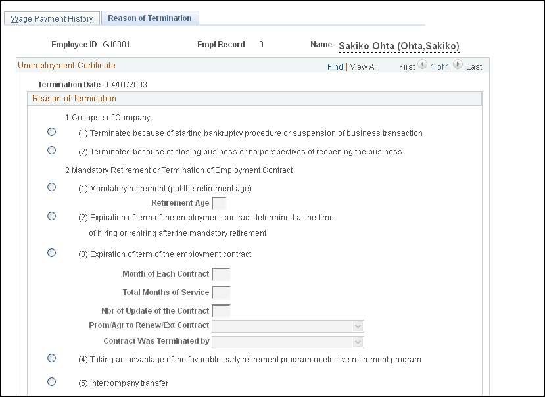This screenshot has width=545, height=397.
Task: Click the View All link
Action: point(364,67)
